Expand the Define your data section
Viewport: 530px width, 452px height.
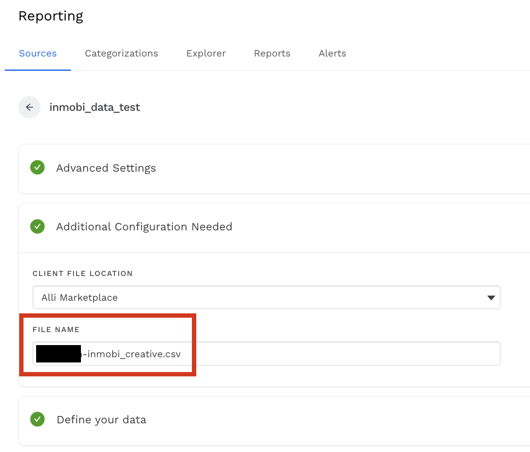click(101, 420)
